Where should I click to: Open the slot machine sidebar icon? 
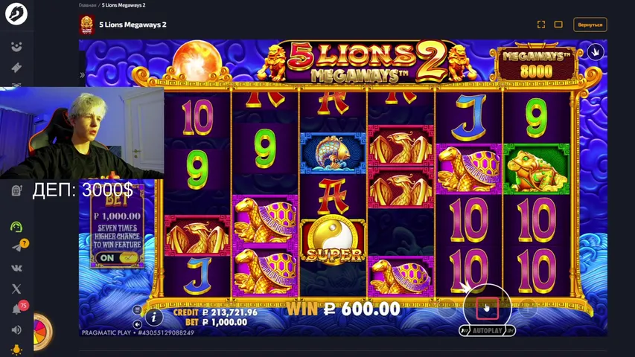pos(16,190)
